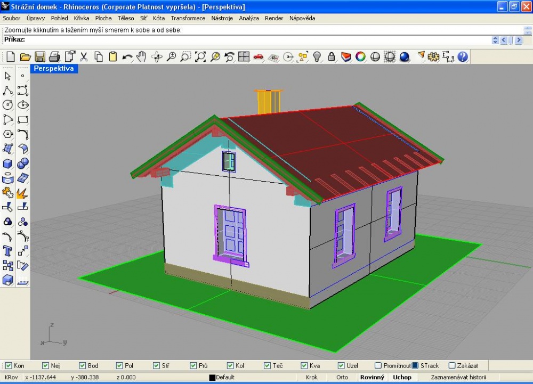Open the Default layer selector in status bar
The width and height of the screenshot is (533, 384).
[x=222, y=377]
